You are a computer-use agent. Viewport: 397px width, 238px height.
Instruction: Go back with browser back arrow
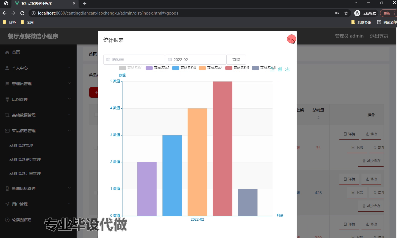4,13
